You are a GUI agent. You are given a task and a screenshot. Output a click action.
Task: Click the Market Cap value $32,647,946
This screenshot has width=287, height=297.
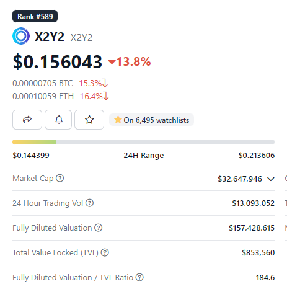click(240, 179)
